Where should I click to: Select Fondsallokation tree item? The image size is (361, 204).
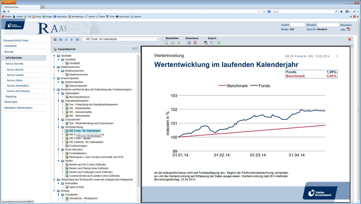(x=78, y=153)
